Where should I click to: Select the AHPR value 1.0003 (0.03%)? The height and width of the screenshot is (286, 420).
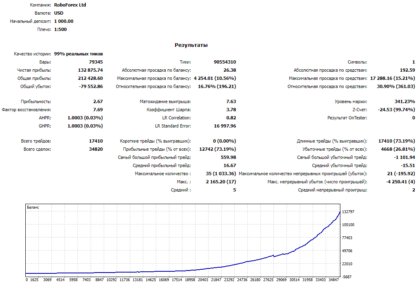click(x=85, y=118)
